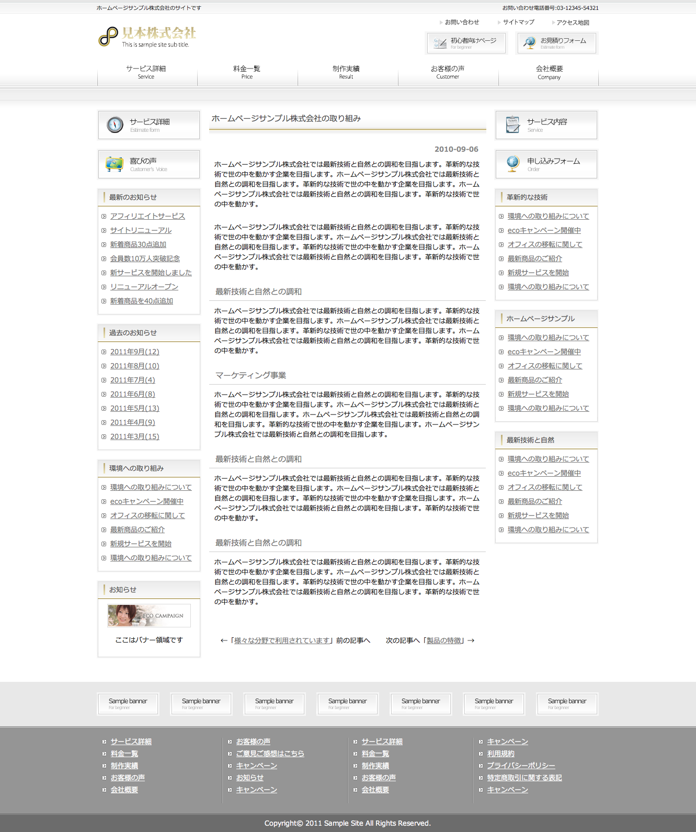Go to the 制作実績 Result menu item
The image size is (696, 832).
click(346, 72)
